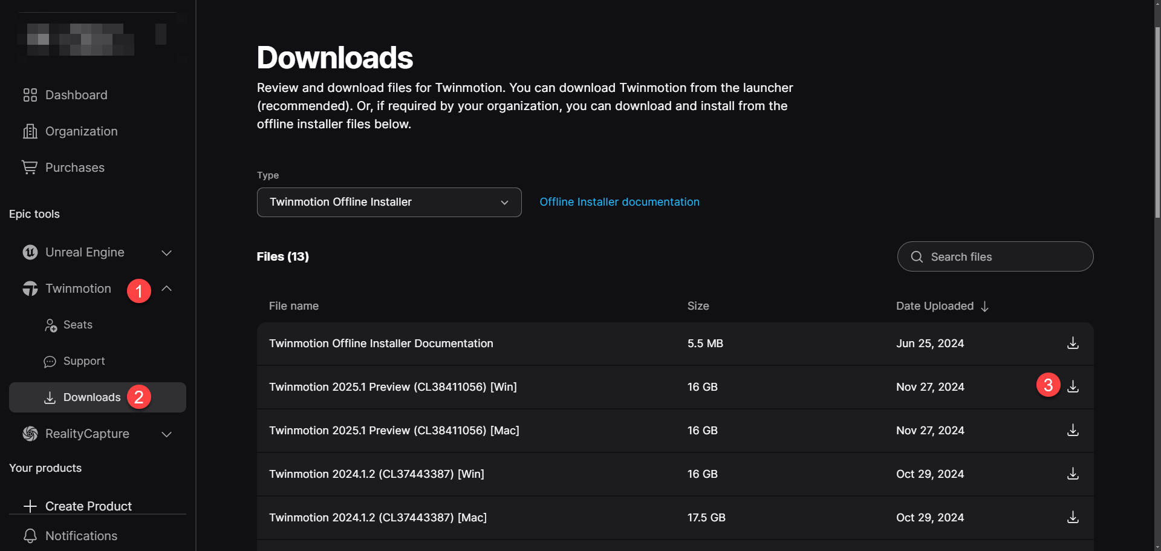The height and width of the screenshot is (551, 1161).
Task: Click the Date Uploaded column header
Action: [935, 306]
